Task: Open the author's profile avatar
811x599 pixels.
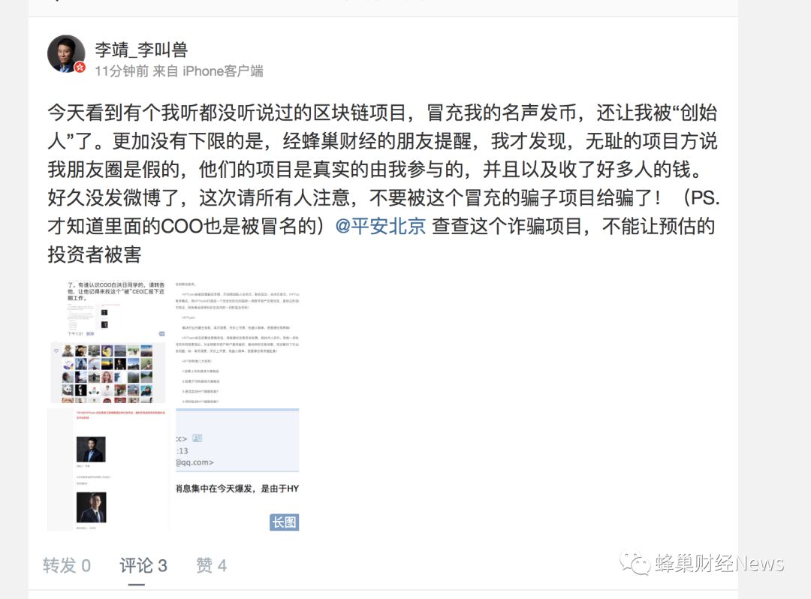Action: click(66, 54)
